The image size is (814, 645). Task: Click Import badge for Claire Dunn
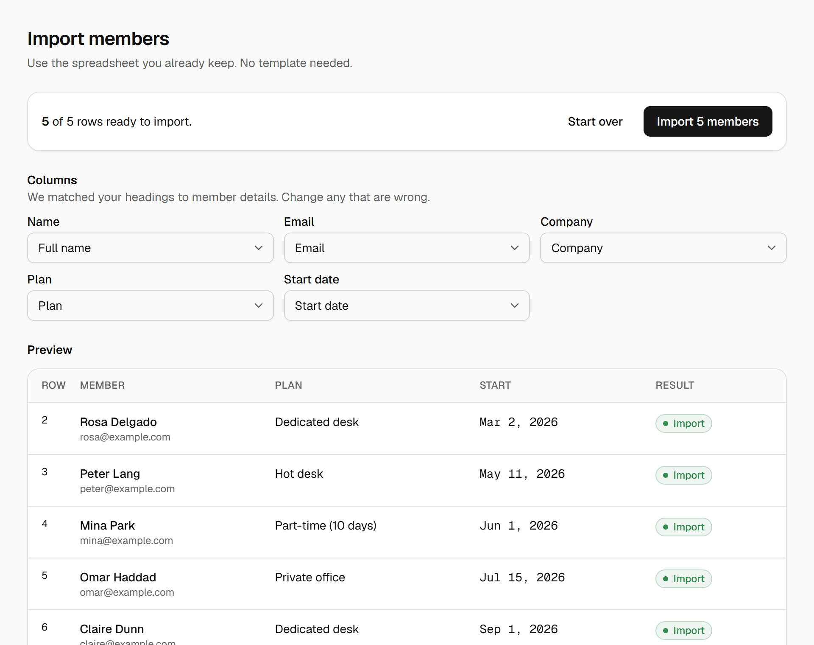coord(683,631)
